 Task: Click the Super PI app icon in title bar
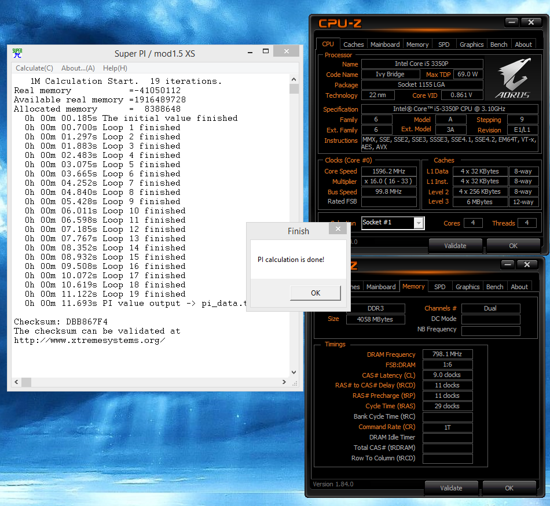[17, 53]
